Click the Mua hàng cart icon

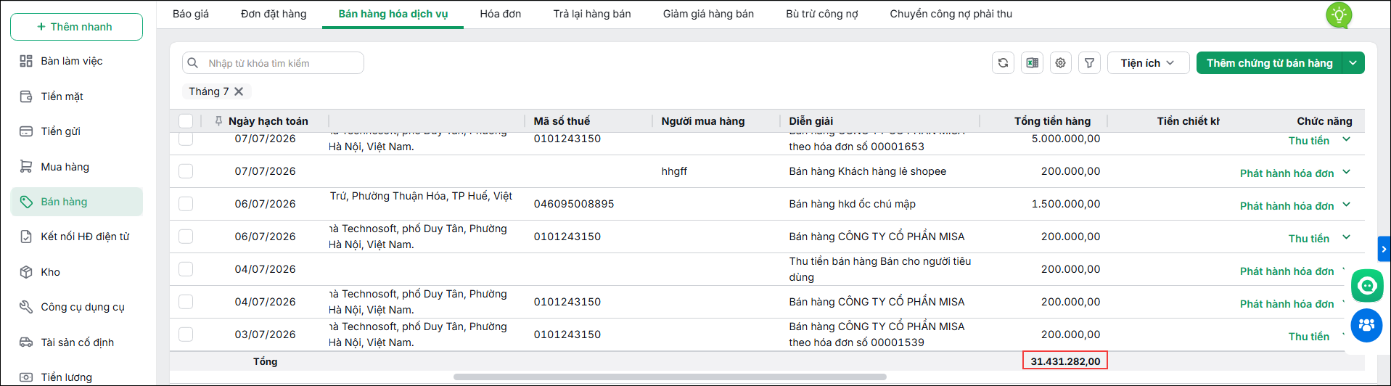26,167
